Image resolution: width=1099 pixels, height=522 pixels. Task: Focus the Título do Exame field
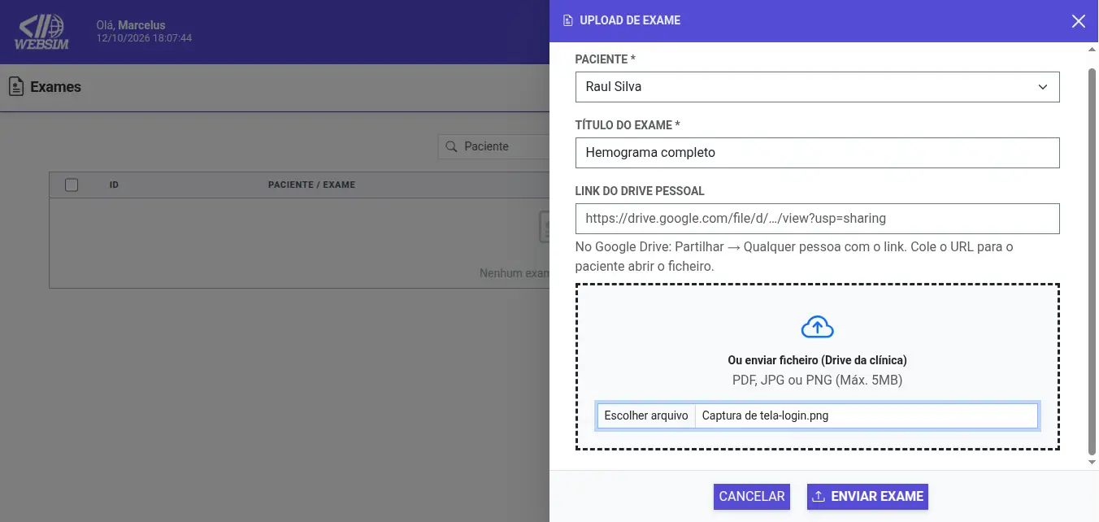pos(817,153)
